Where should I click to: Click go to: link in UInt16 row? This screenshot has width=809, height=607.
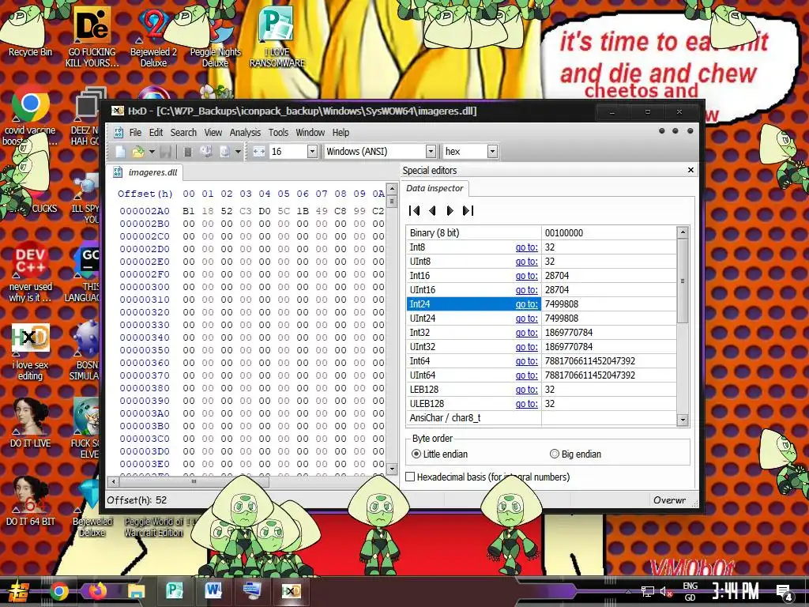pyautogui.click(x=526, y=290)
